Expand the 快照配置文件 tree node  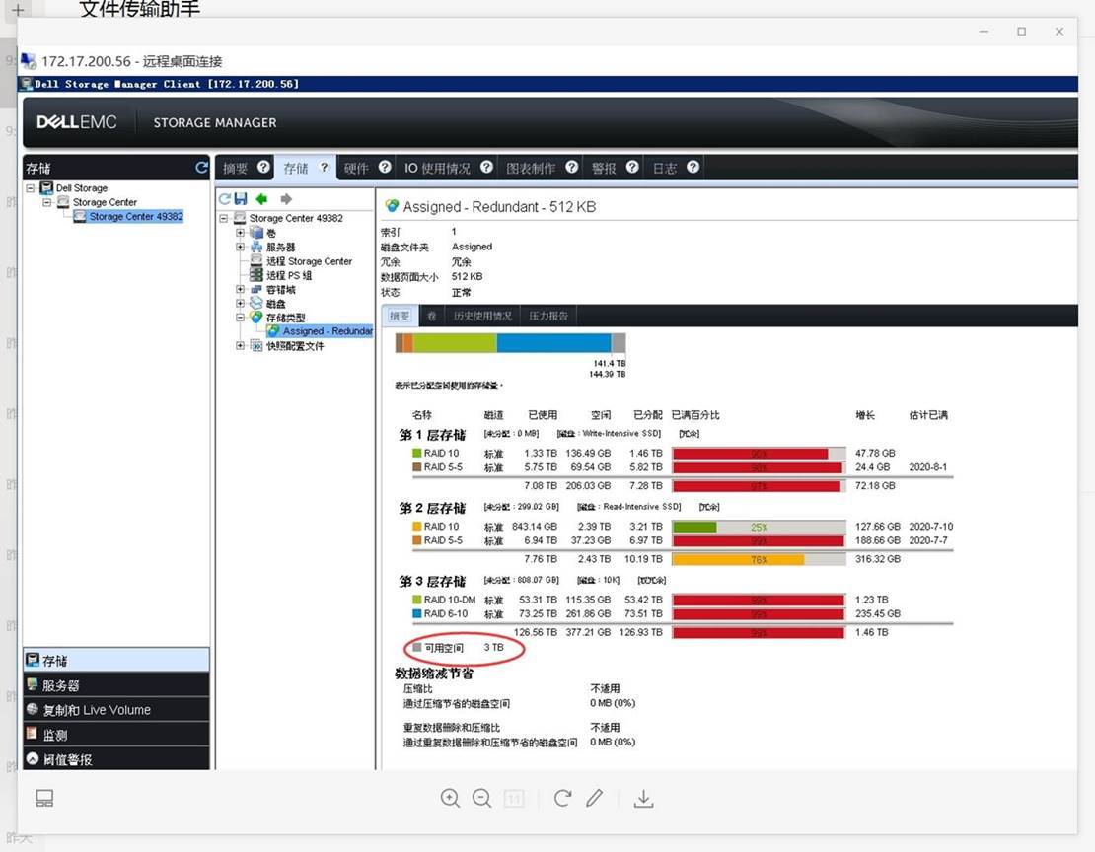241,345
